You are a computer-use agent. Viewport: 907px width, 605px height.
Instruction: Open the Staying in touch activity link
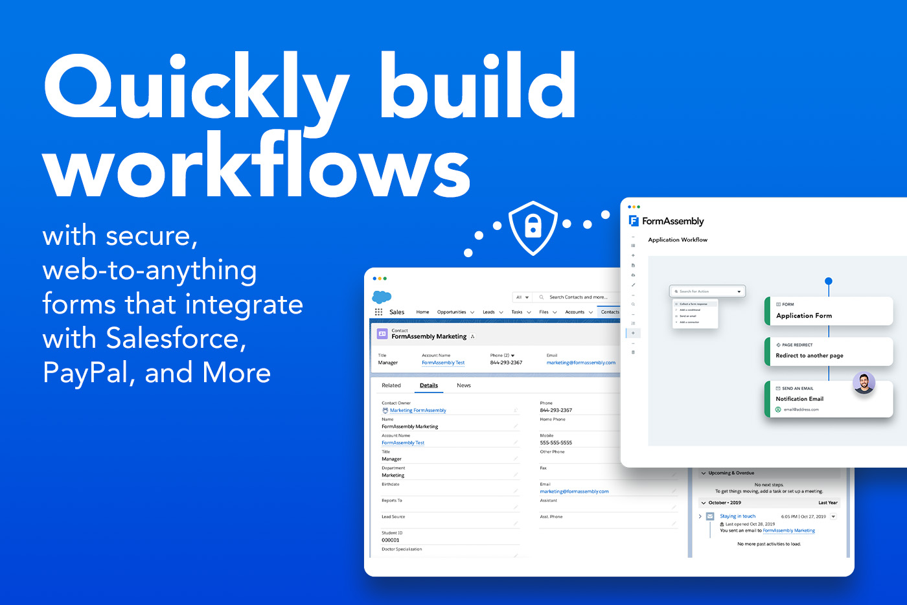coord(738,516)
